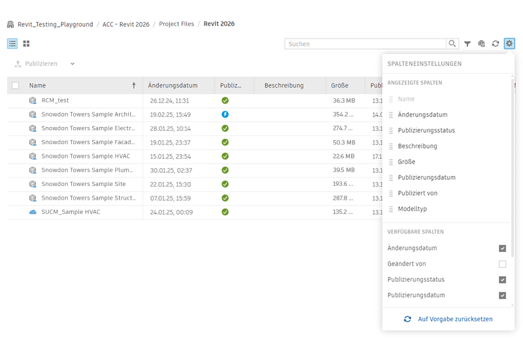Image resolution: width=523 pixels, height=358 pixels.
Task: Refresh the file list
Action: pos(496,44)
